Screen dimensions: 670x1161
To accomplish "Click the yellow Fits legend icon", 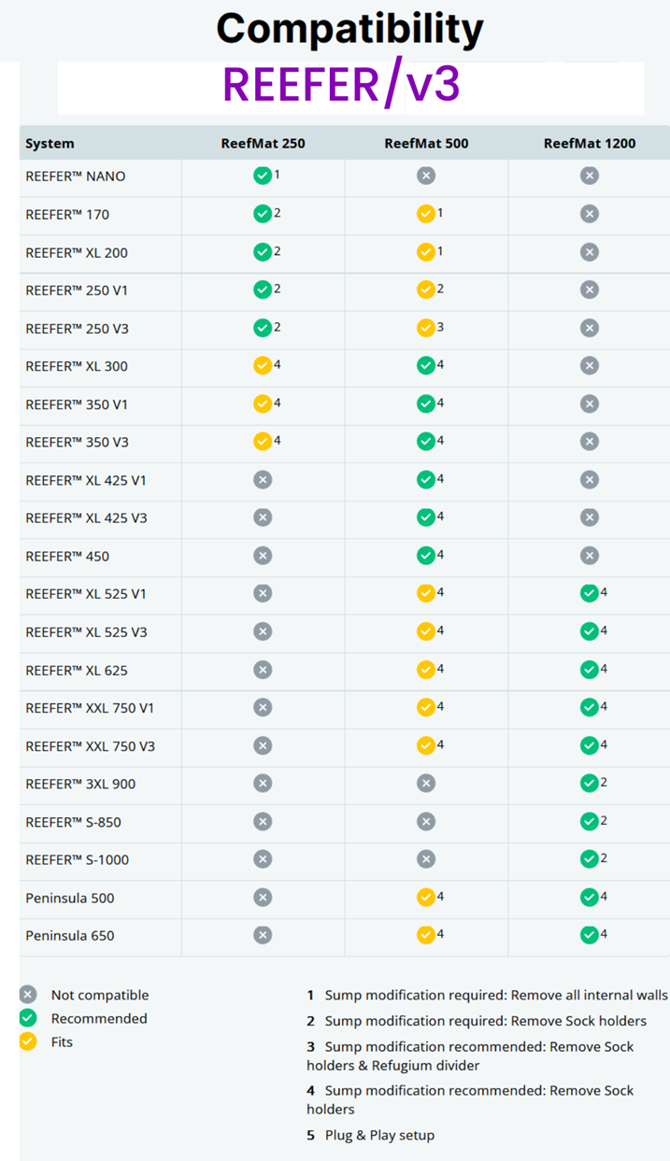I will tap(28, 1041).
